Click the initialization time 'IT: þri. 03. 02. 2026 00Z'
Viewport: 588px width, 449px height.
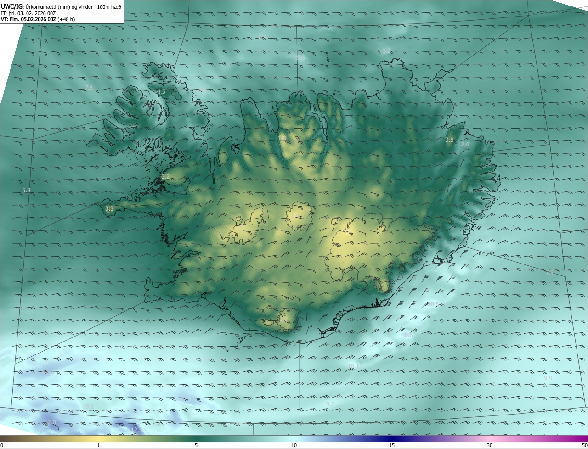point(28,13)
